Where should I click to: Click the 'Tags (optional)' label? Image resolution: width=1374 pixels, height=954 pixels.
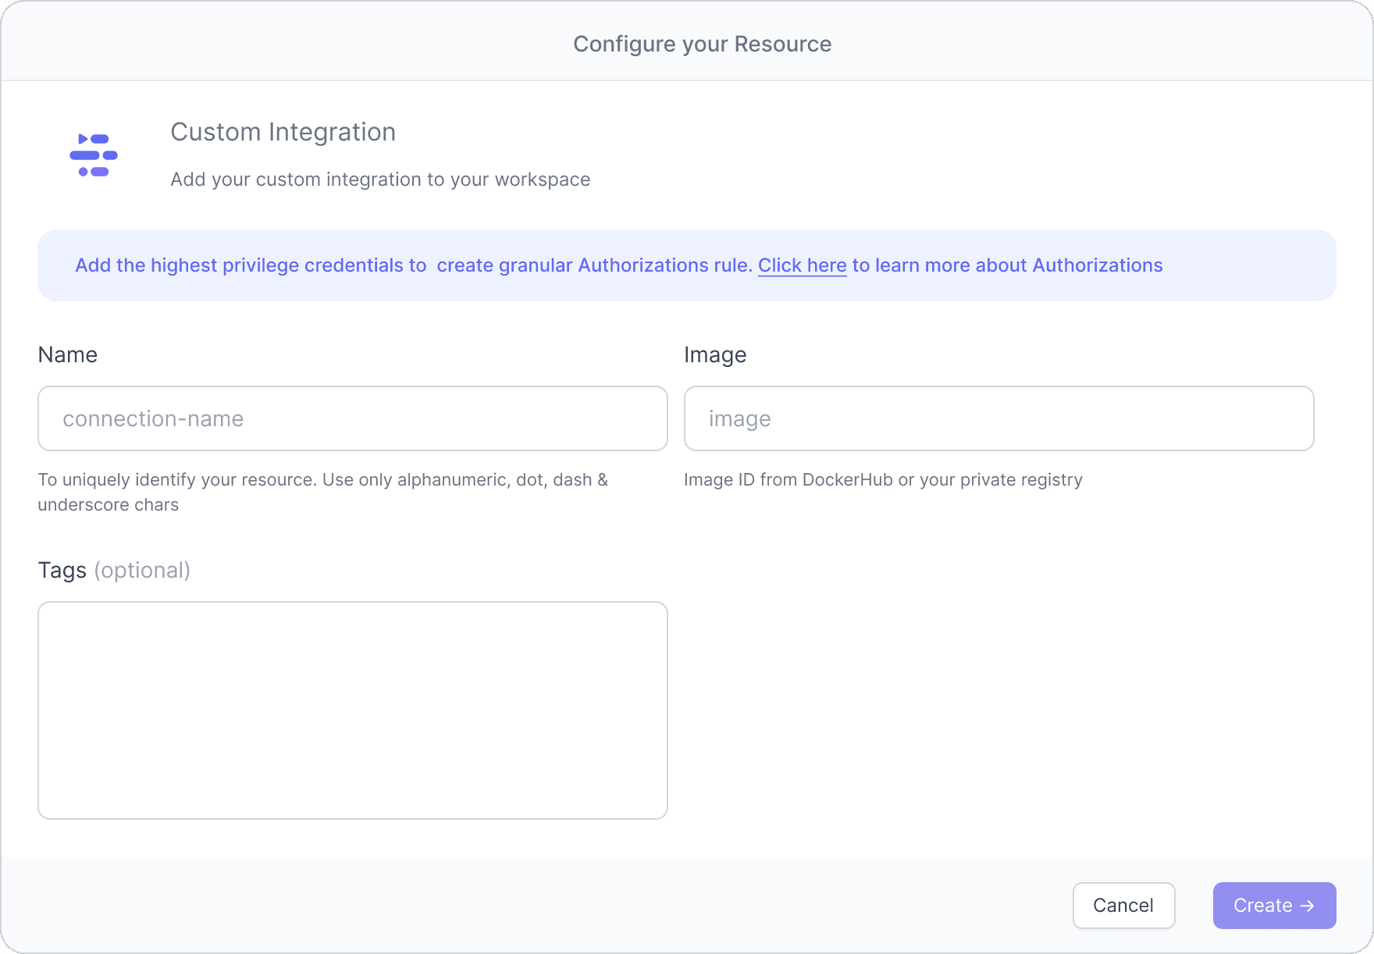(x=114, y=571)
